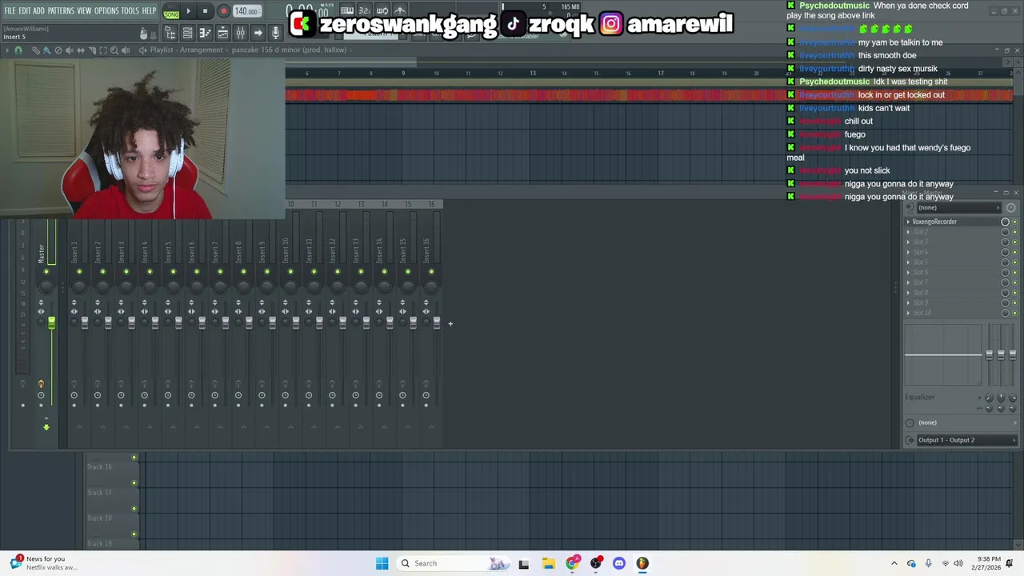Image resolution: width=1024 pixels, height=576 pixels.
Task: Open the TOOLS menu
Action: [x=130, y=11]
